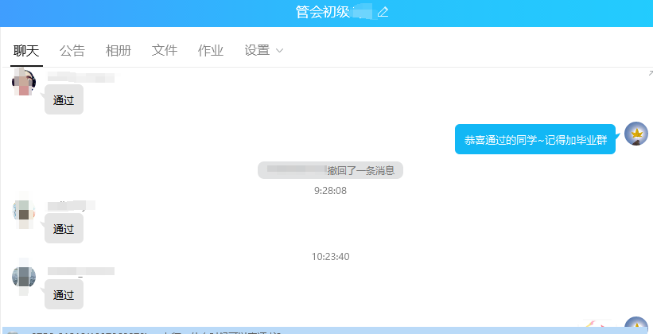
Task: Switch to the 聊天 tab
Action: (x=26, y=51)
